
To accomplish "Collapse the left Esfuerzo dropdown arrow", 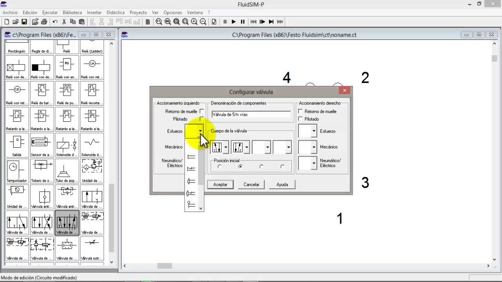I will pos(200,131).
